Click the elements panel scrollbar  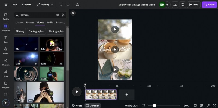click(68, 49)
